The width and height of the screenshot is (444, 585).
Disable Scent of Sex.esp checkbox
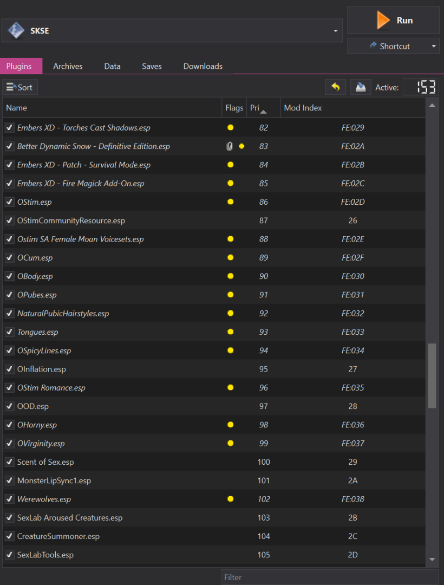click(x=9, y=462)
